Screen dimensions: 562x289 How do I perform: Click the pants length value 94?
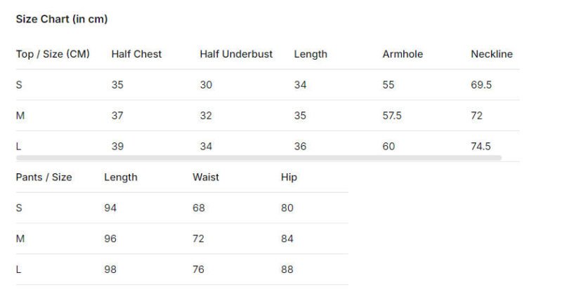click(110, 208)
